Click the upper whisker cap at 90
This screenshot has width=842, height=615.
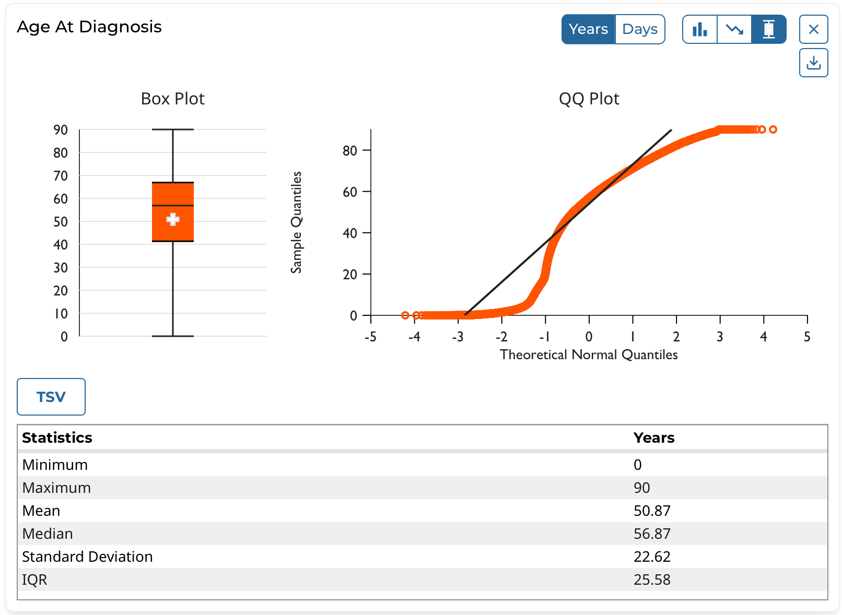[173, 129]
